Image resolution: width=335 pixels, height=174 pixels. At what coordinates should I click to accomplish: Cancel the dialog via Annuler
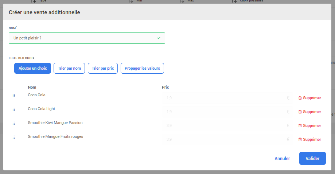[282, 159]
